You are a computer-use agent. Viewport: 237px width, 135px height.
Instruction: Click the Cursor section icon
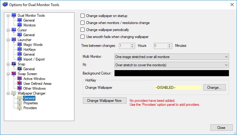click(x=14, y=30)
